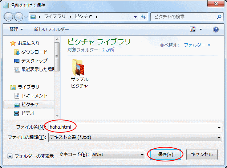Open 最近表示した場所 in sidebar
This screenshot has height=168, width=227.
coord(38,69)
